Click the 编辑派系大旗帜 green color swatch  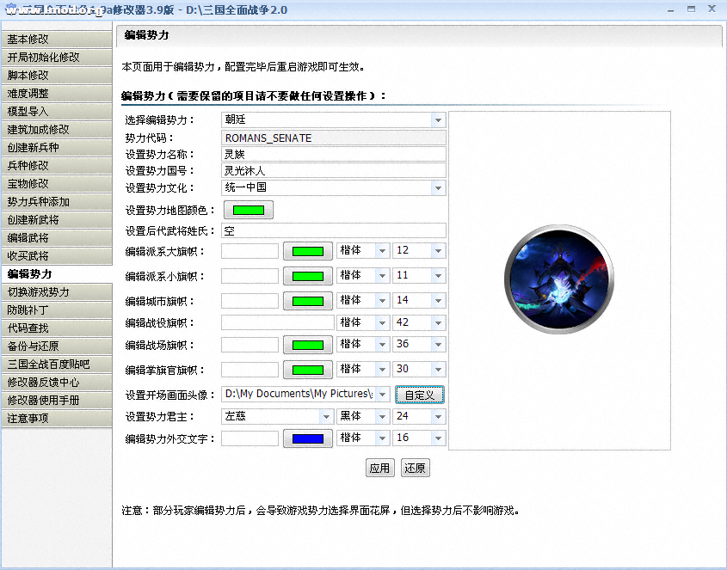[308, 251]
